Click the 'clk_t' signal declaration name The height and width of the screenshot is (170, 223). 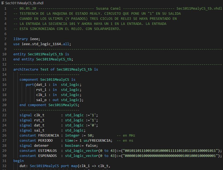tap(39, 115)
